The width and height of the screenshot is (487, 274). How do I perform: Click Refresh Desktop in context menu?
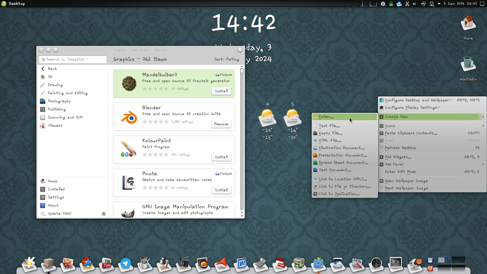tap(432, 148)
